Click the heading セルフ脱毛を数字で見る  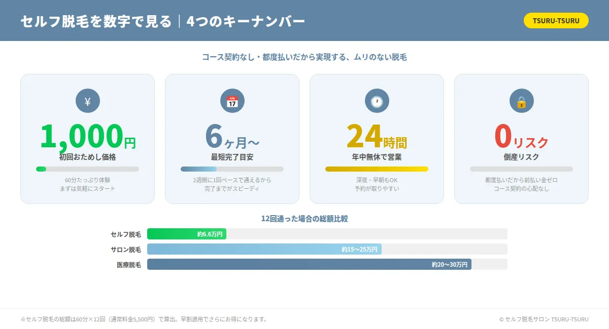click(x=96, y=21)
